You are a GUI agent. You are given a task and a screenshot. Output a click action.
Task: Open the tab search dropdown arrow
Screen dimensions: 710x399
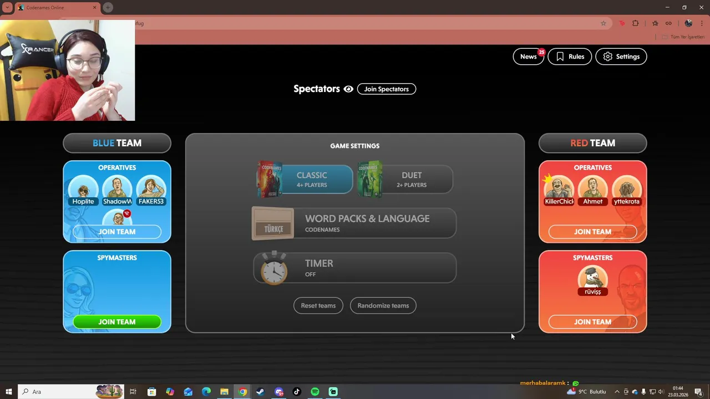(x=7, y=7)
